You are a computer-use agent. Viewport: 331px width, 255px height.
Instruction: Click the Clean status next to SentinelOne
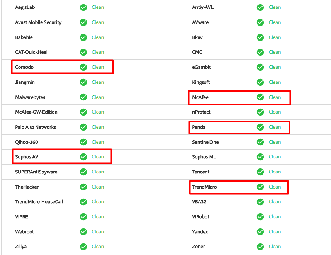[x=275, y=142]
